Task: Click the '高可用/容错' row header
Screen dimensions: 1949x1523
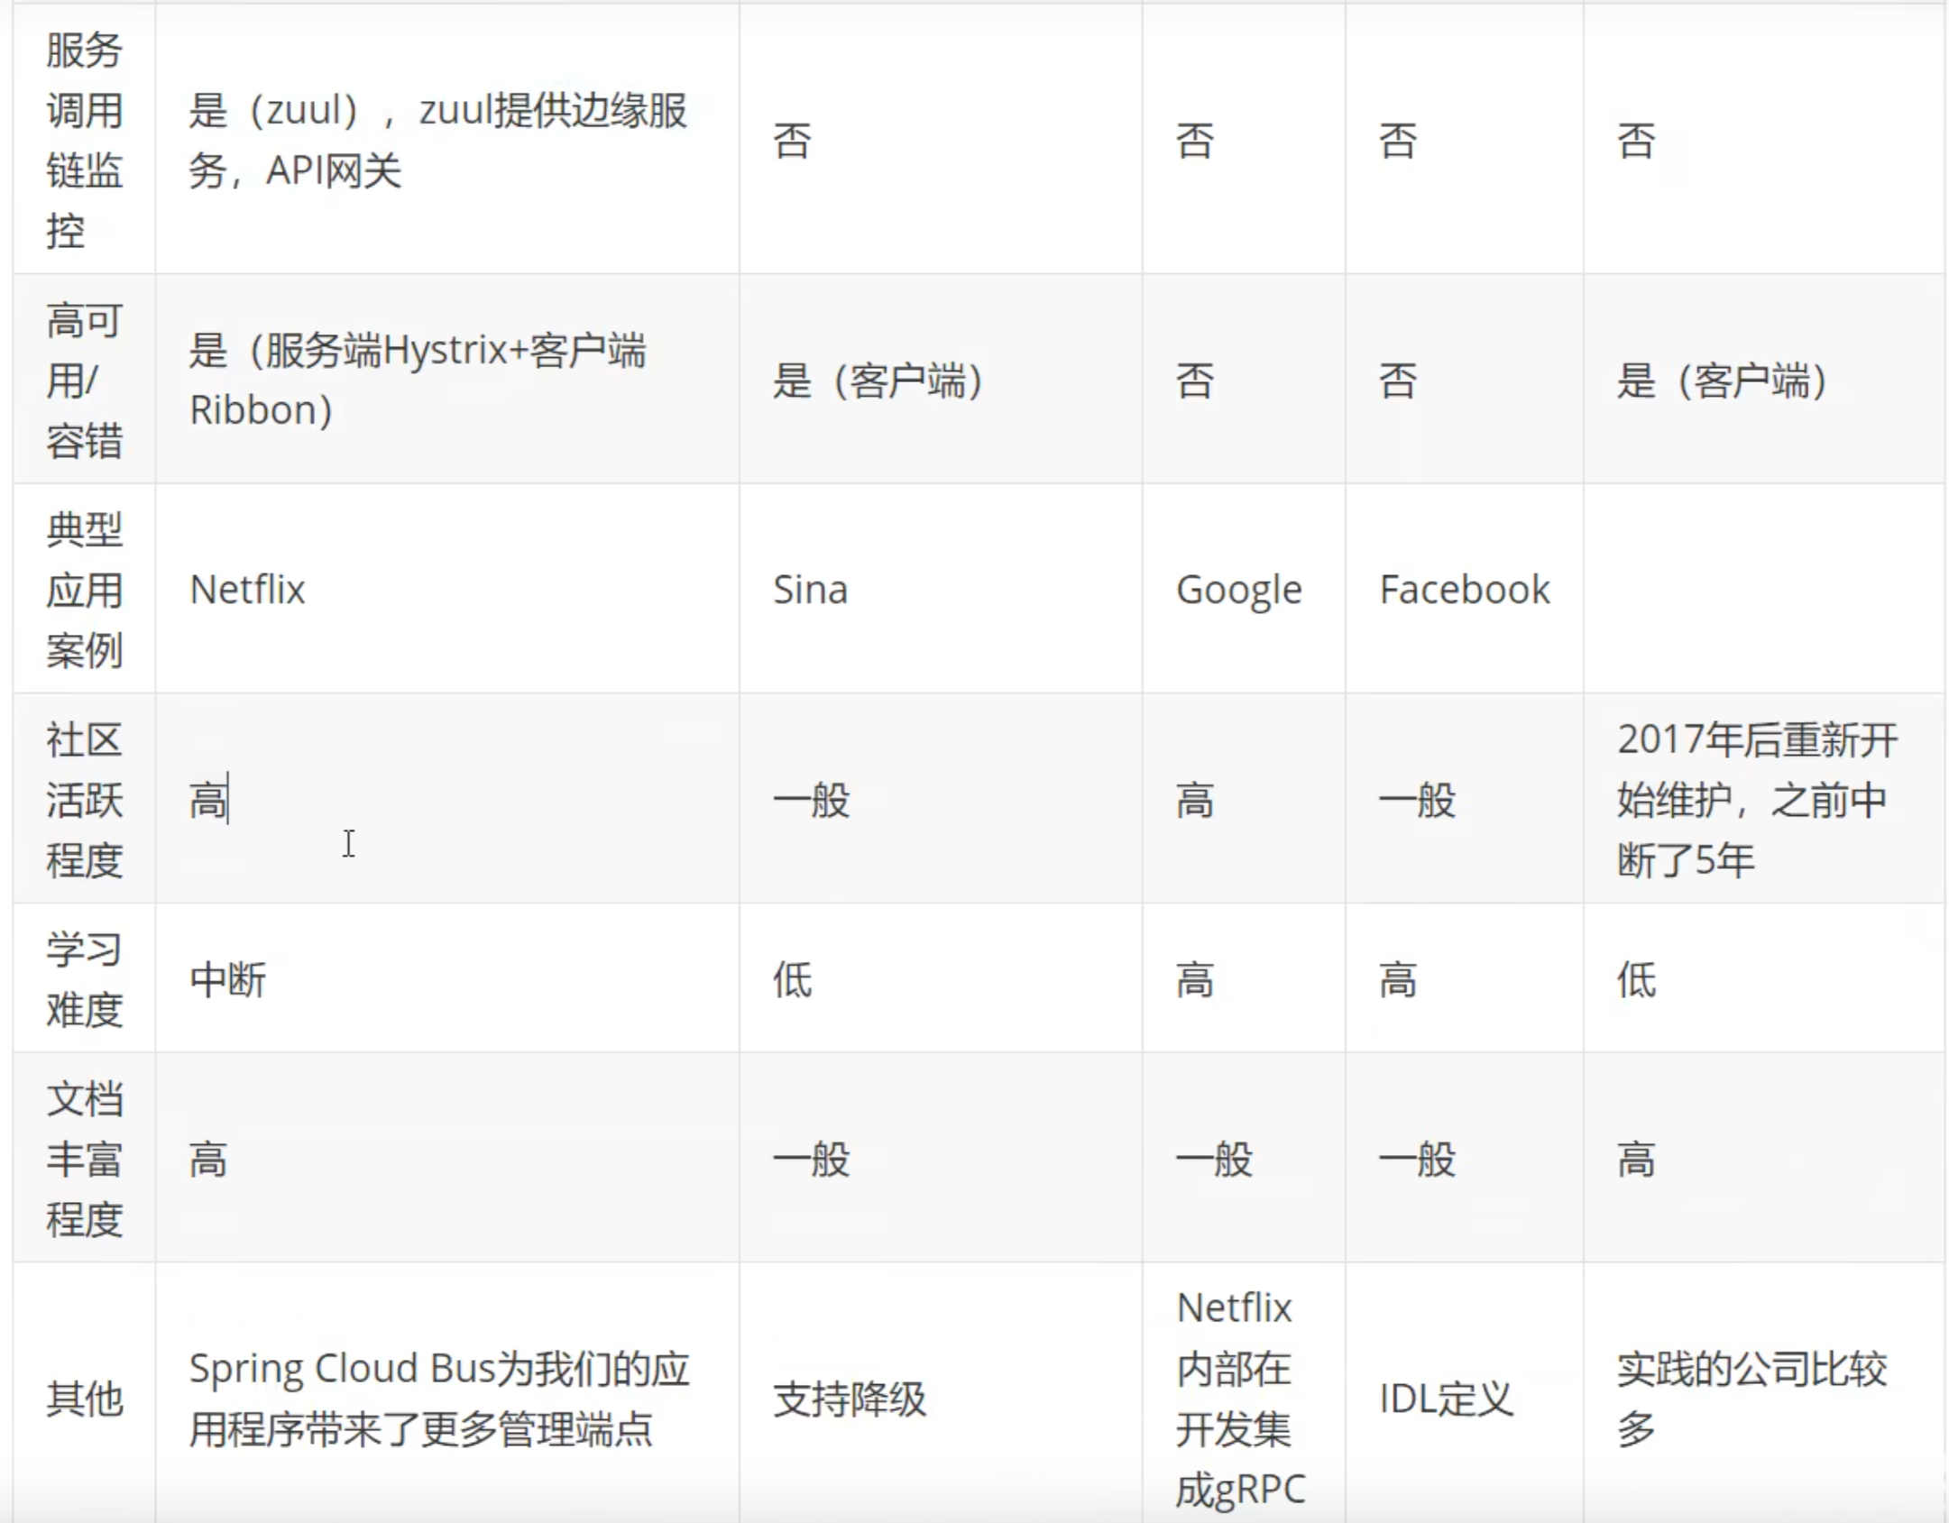Action: click(x=84, y=381)
